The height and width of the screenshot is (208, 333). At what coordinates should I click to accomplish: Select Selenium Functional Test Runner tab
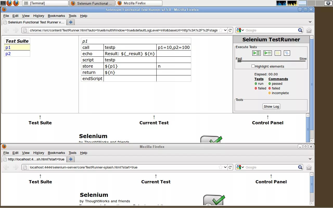(x=34, y=22)
